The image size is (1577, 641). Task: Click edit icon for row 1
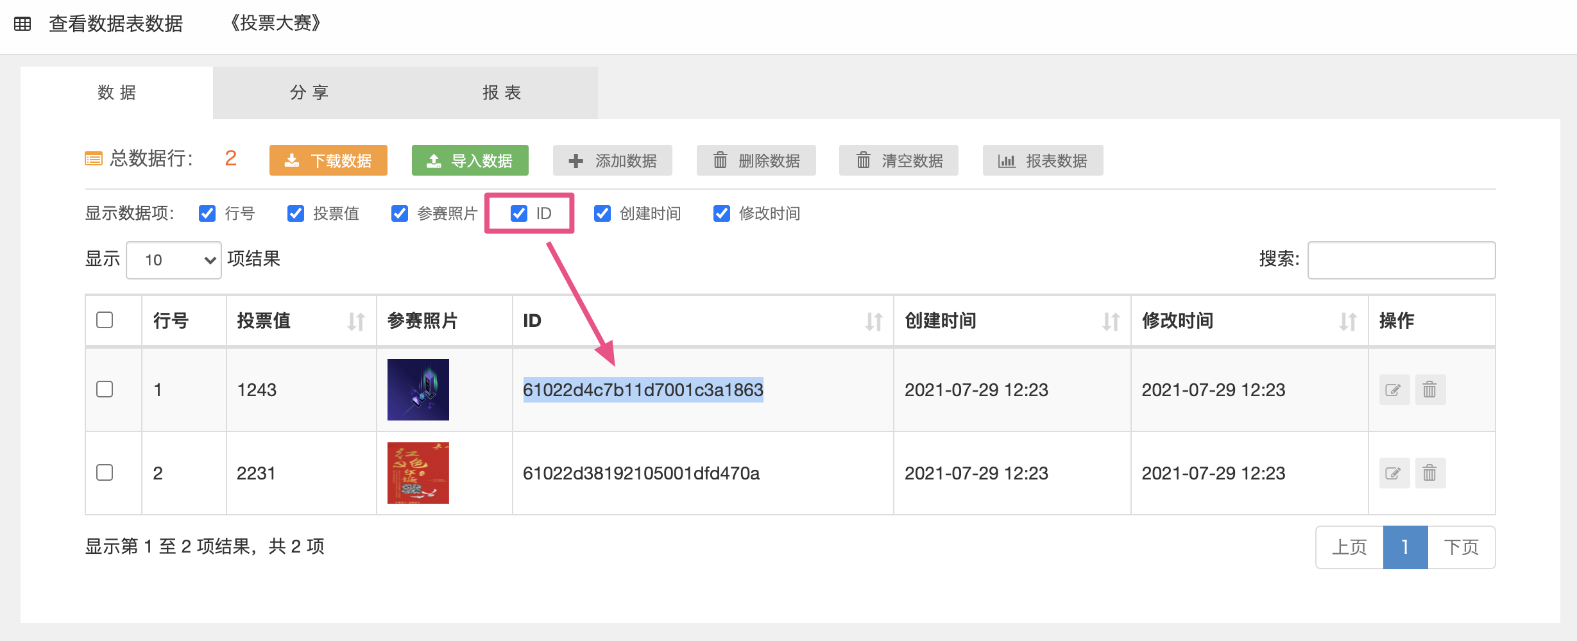[x=1394, y=390]
